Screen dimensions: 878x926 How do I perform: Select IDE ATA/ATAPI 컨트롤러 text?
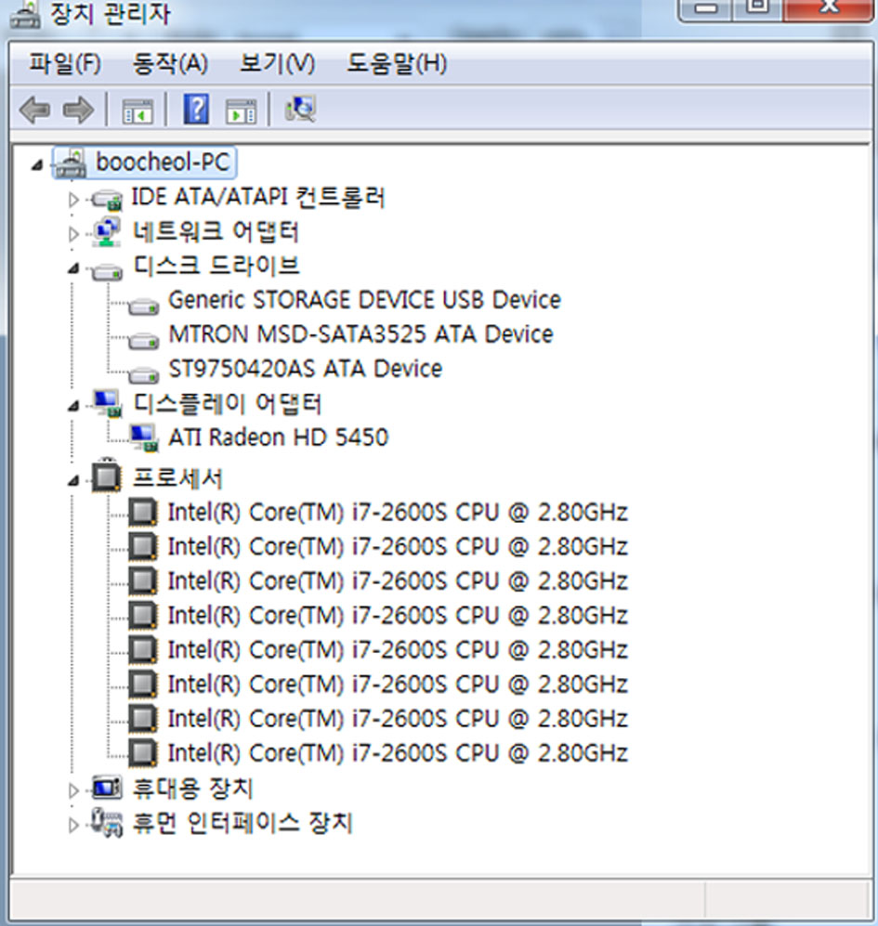click(258, 197)
